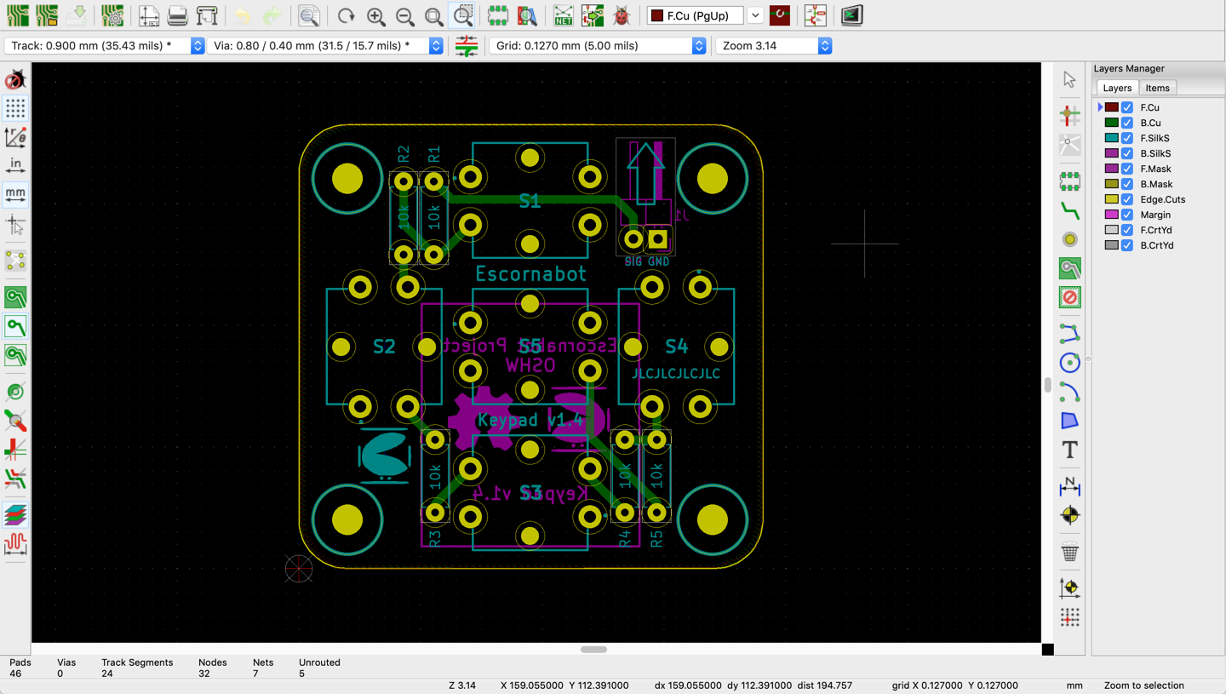1226x694 pixels.
Task: Hide the B.Cu layer checkbox
Action: 1127,123
